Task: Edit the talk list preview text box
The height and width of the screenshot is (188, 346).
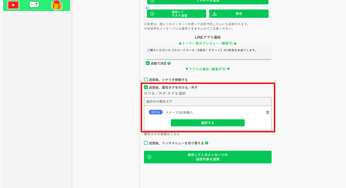Action: point(208,53)
